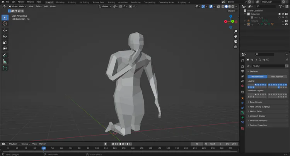This screenshot has height=156, width=290.
Task: Select the Scale tool
Action: coord(5,42)
